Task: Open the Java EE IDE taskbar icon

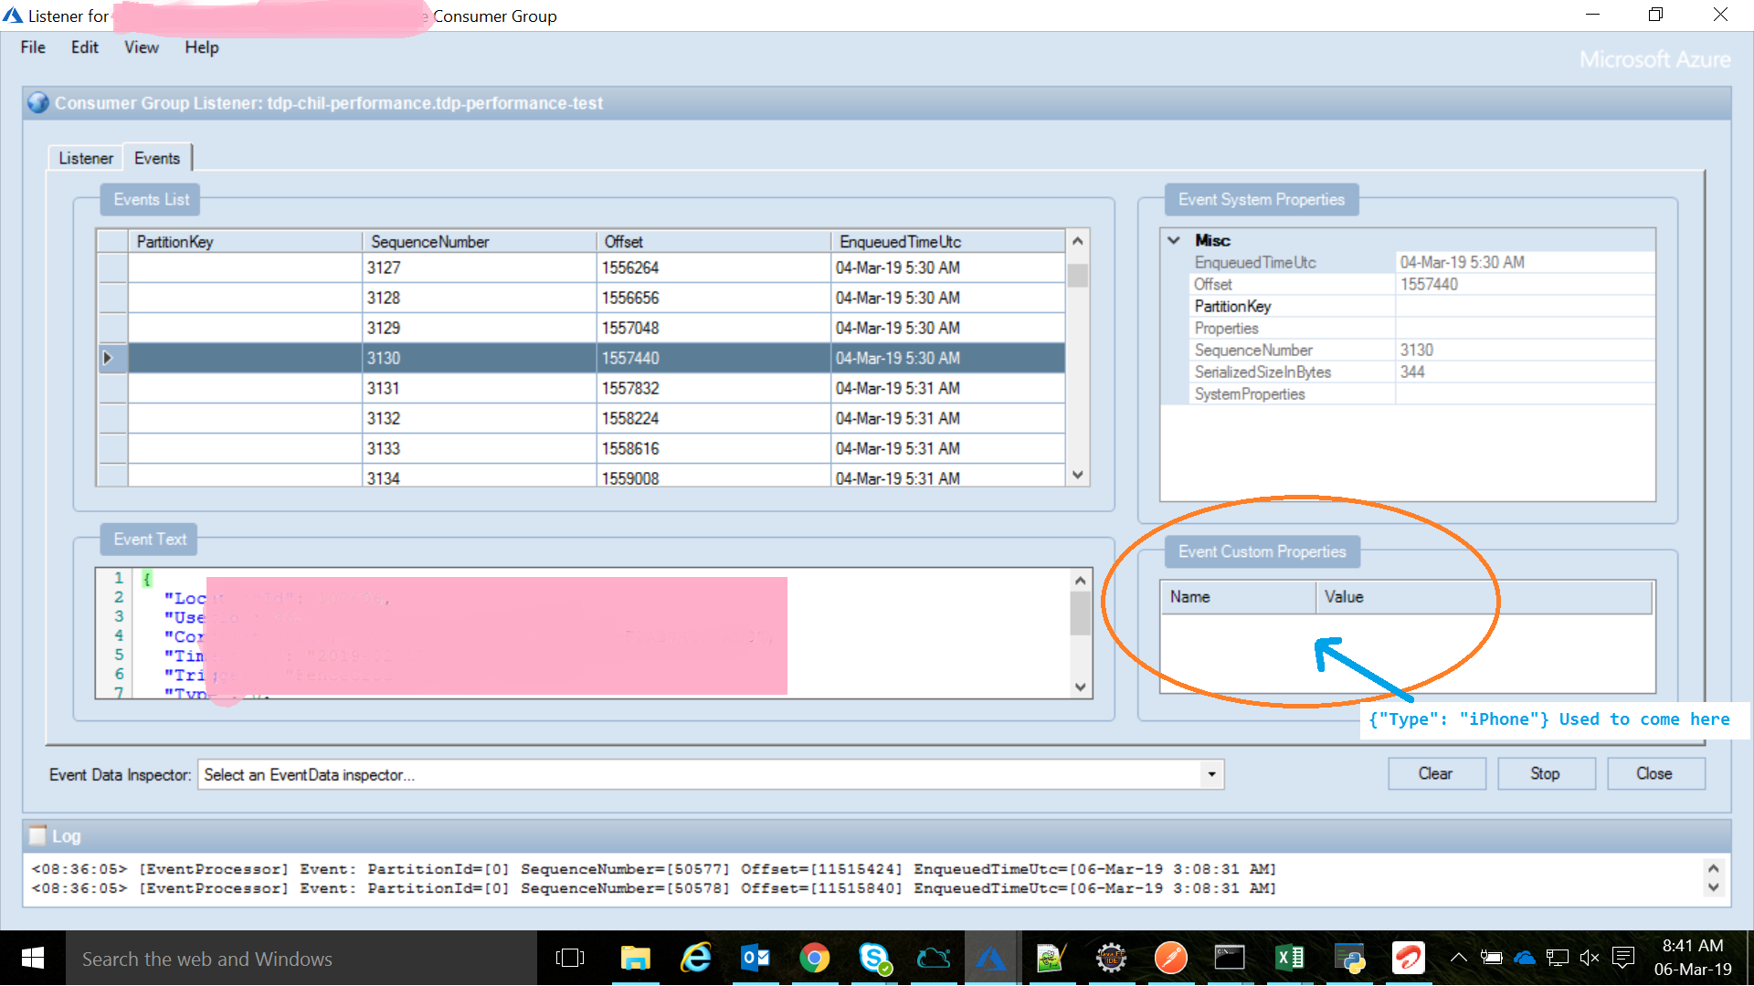Action: (1111, 958)
